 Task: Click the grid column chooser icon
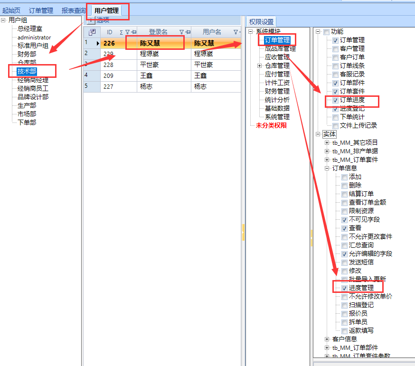[x=92, y=32]
